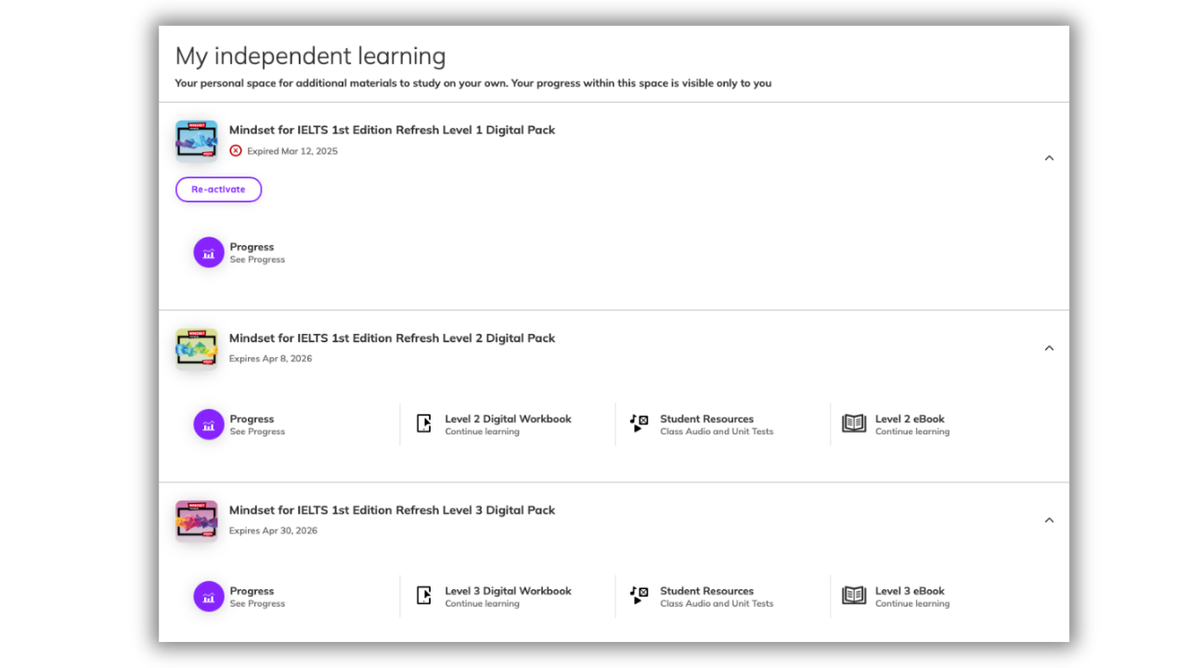The image size is (1188, 668).
Task: Click the Level 3 Student Resources media icon
Action: (639, 595)
